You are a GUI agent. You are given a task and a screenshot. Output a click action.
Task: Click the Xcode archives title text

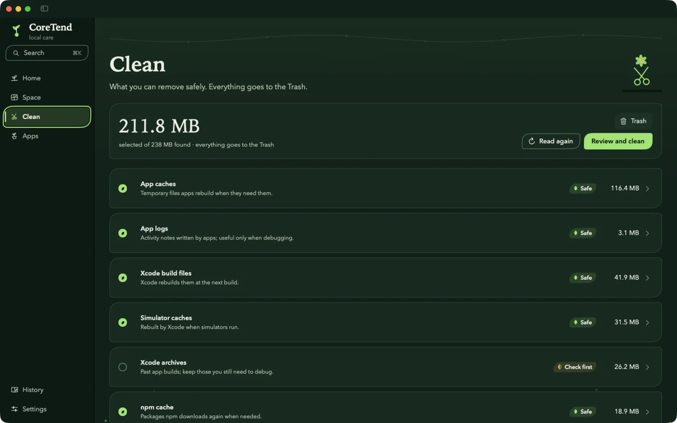point(163,363)
